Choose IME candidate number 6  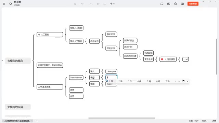click(158, 81)
